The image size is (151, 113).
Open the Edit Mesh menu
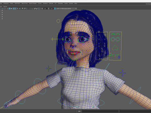click(17, 3)
